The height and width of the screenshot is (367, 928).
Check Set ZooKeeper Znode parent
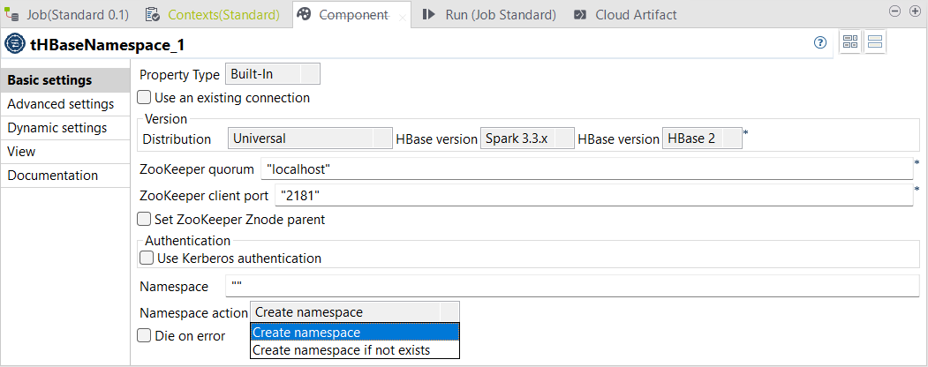(145, 219)
